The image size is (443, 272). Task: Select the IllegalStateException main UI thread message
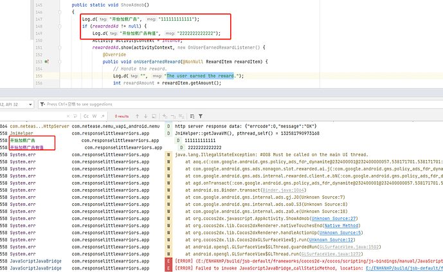coord(271,154)
